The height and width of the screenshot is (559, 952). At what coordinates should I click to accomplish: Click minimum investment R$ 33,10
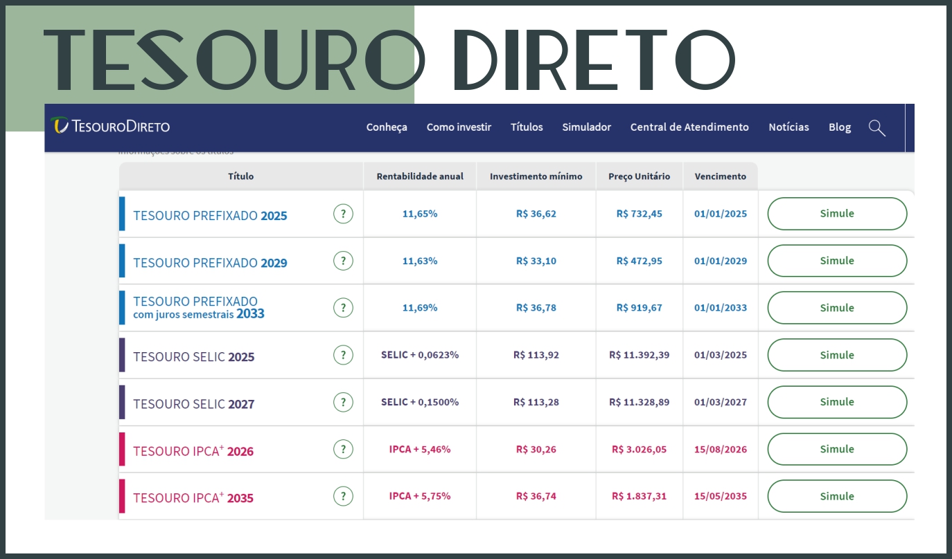[536, 261]
